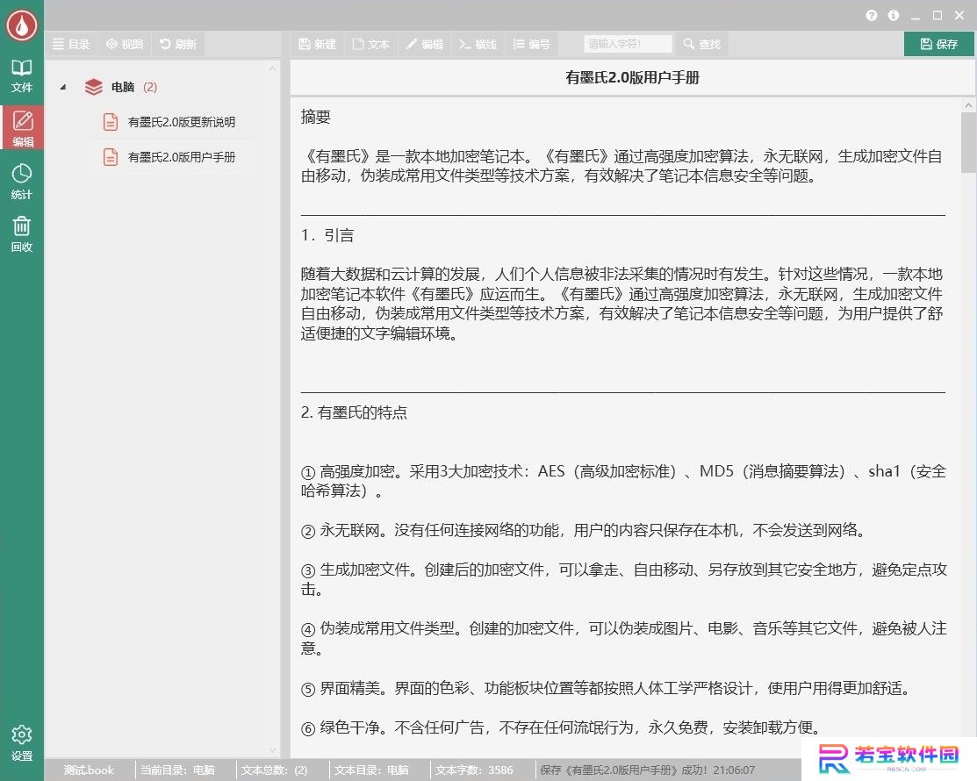This screenshot has height=781, width=977.
Task: Open the 文件 (File) sidebar section
Action: pyautogui.click(x=22, y=75)
